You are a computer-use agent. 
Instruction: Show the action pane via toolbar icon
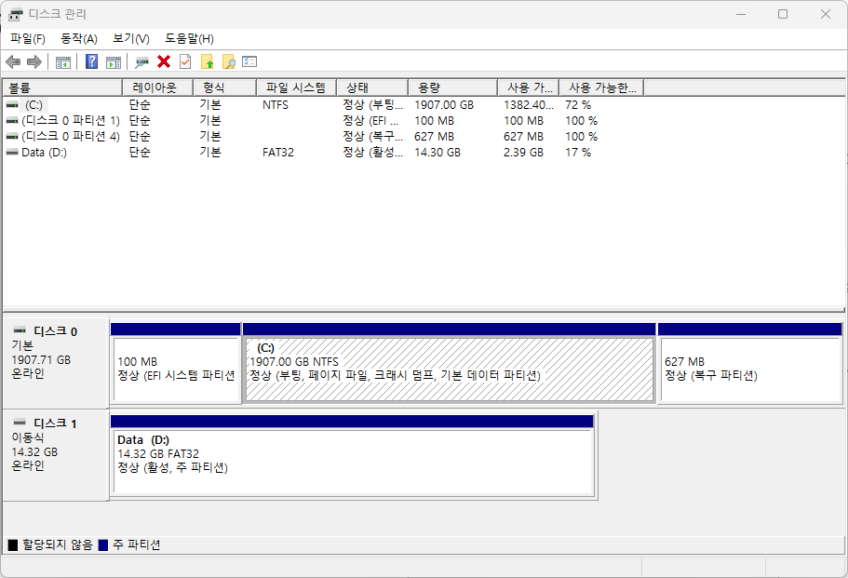(114, 62)
